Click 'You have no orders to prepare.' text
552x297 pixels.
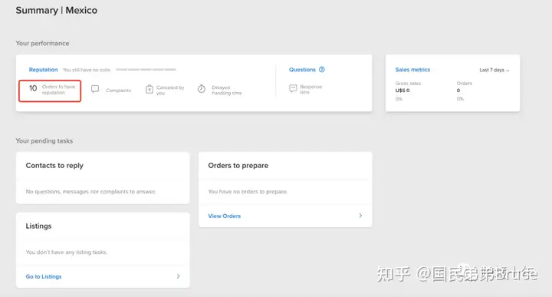click(248, 192)
